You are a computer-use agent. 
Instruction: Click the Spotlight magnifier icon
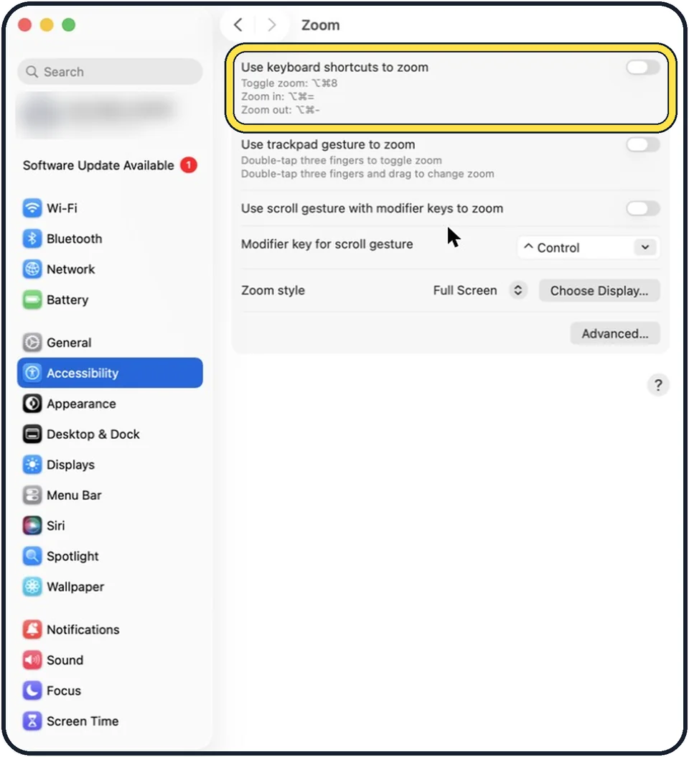pos(32,556)
